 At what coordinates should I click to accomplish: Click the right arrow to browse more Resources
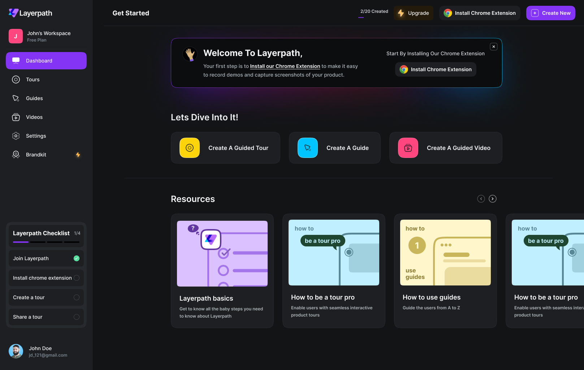click(x=493, y=198)
